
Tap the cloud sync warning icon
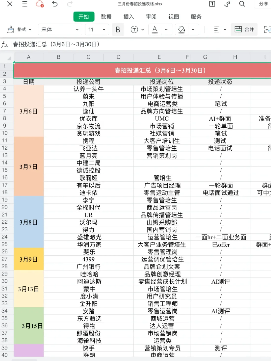(x=40, y=4)
